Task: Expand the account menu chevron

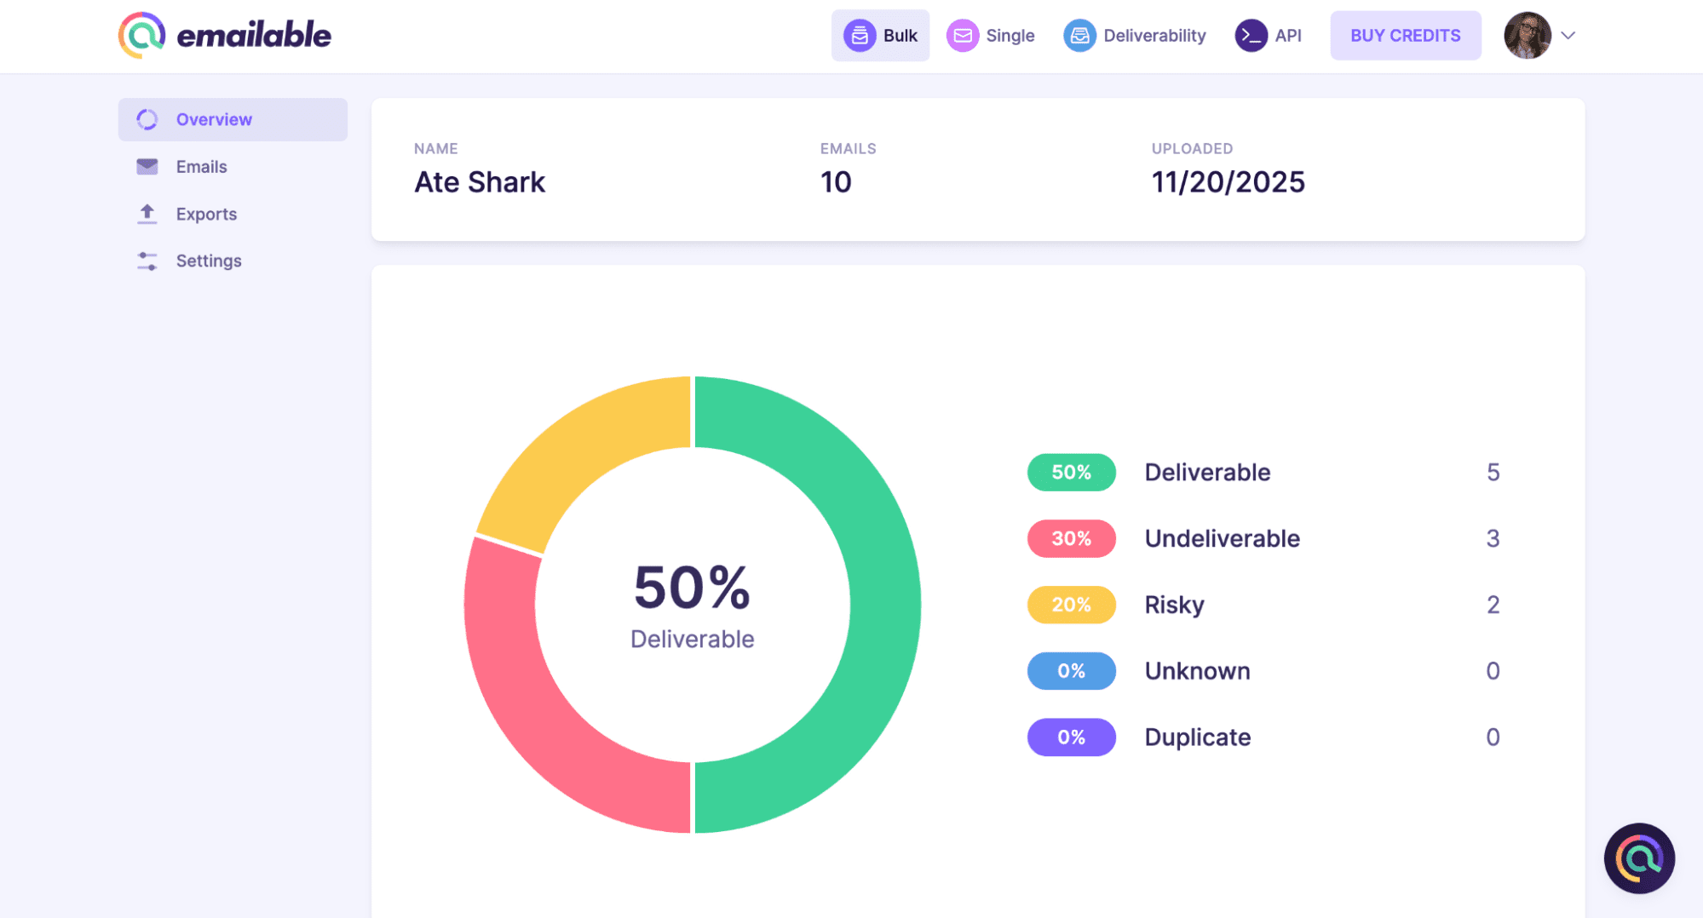Action: coord(1568,36)
